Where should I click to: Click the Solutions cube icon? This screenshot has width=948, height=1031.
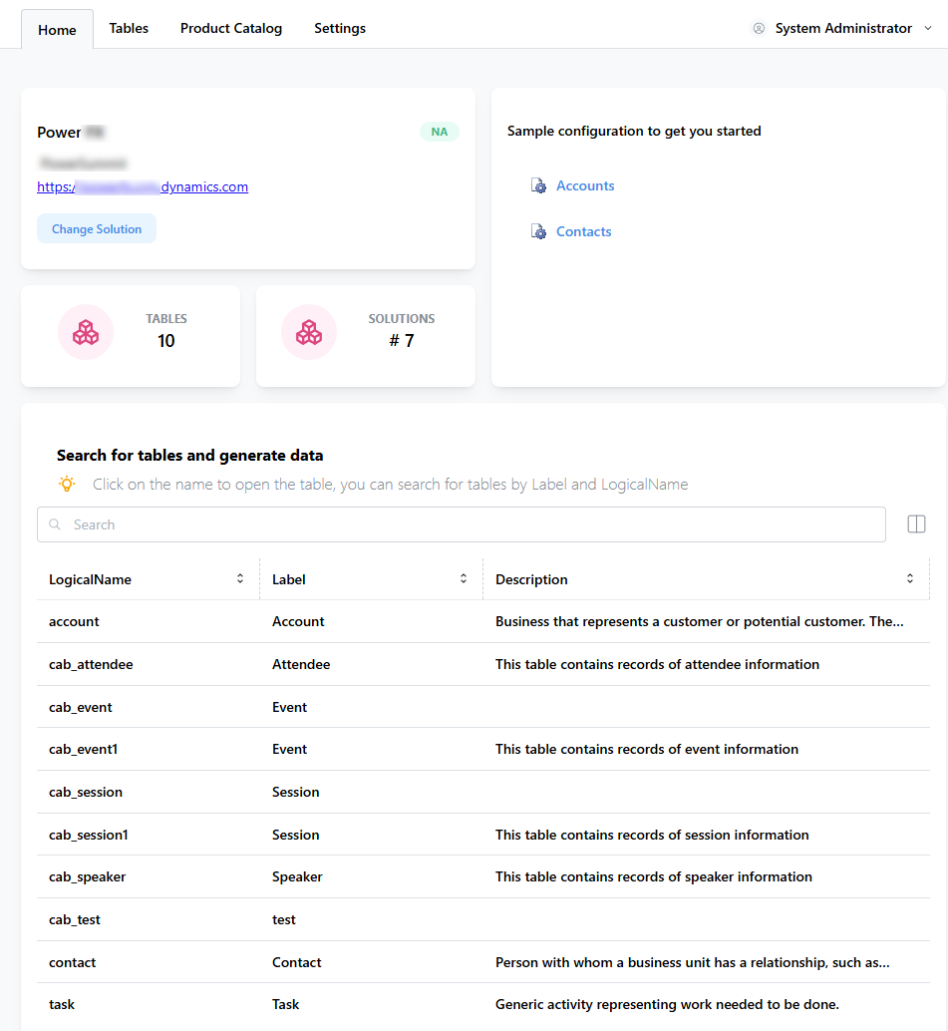[x=309, y=332]
